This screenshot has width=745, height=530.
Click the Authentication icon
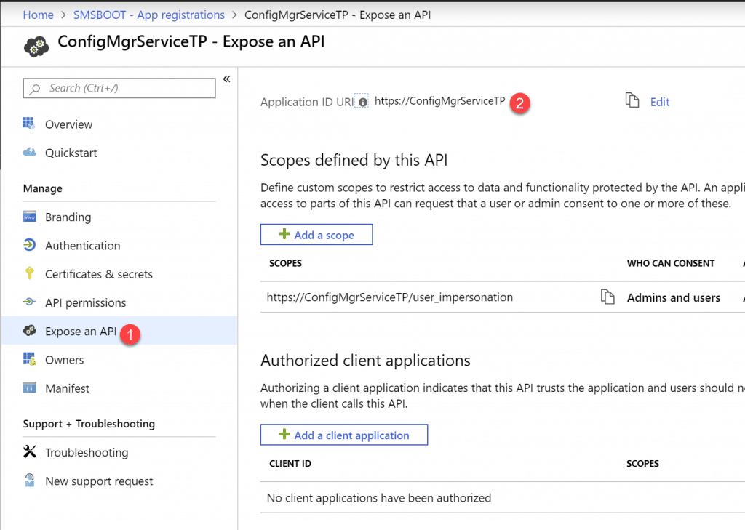pos(30,245)
